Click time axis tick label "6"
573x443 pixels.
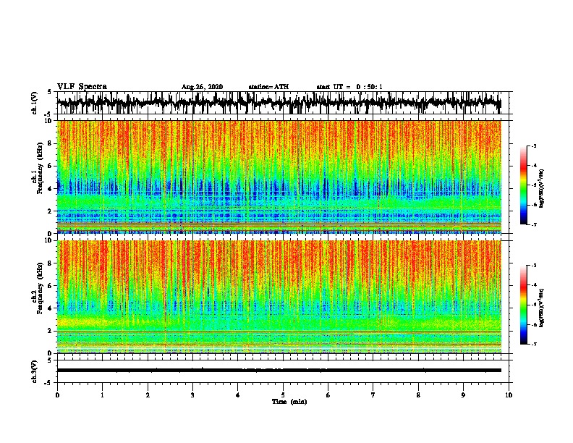[x=328, y=395]
